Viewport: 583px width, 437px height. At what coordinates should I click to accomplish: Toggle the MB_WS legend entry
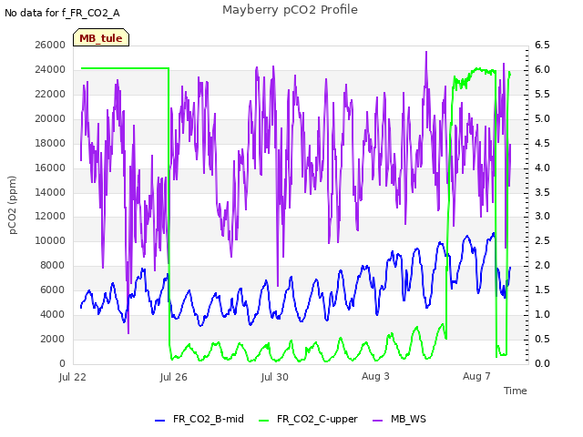point(399,419)
